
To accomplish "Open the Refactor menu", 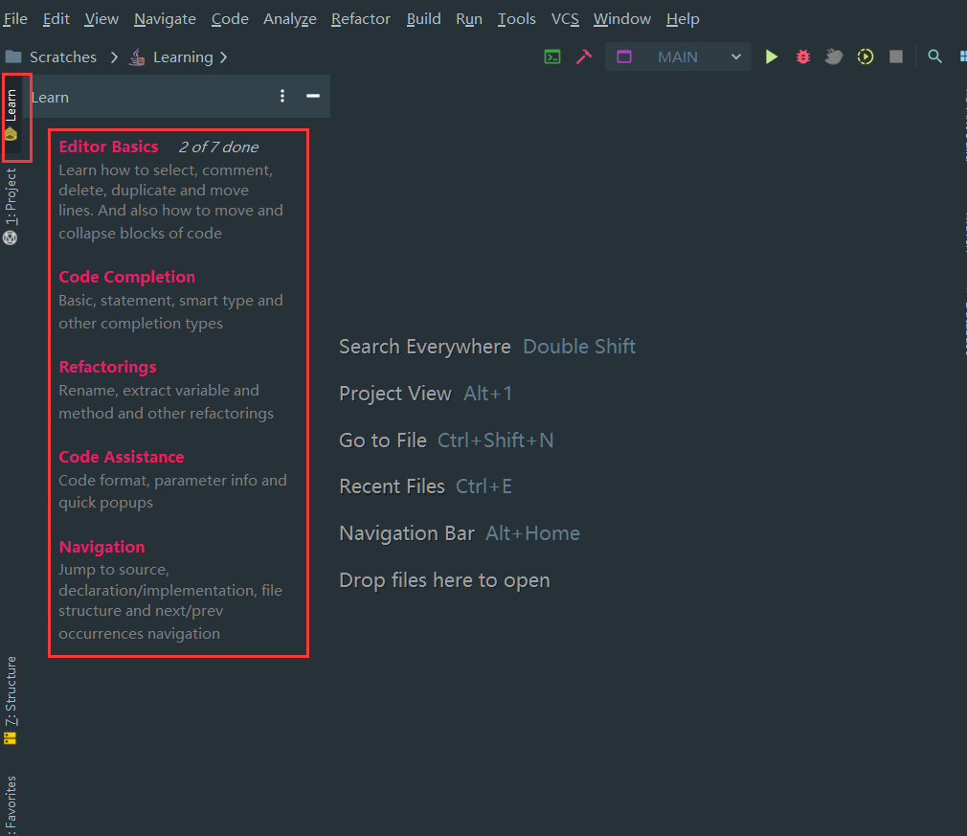I will click(x=361, y=18).
